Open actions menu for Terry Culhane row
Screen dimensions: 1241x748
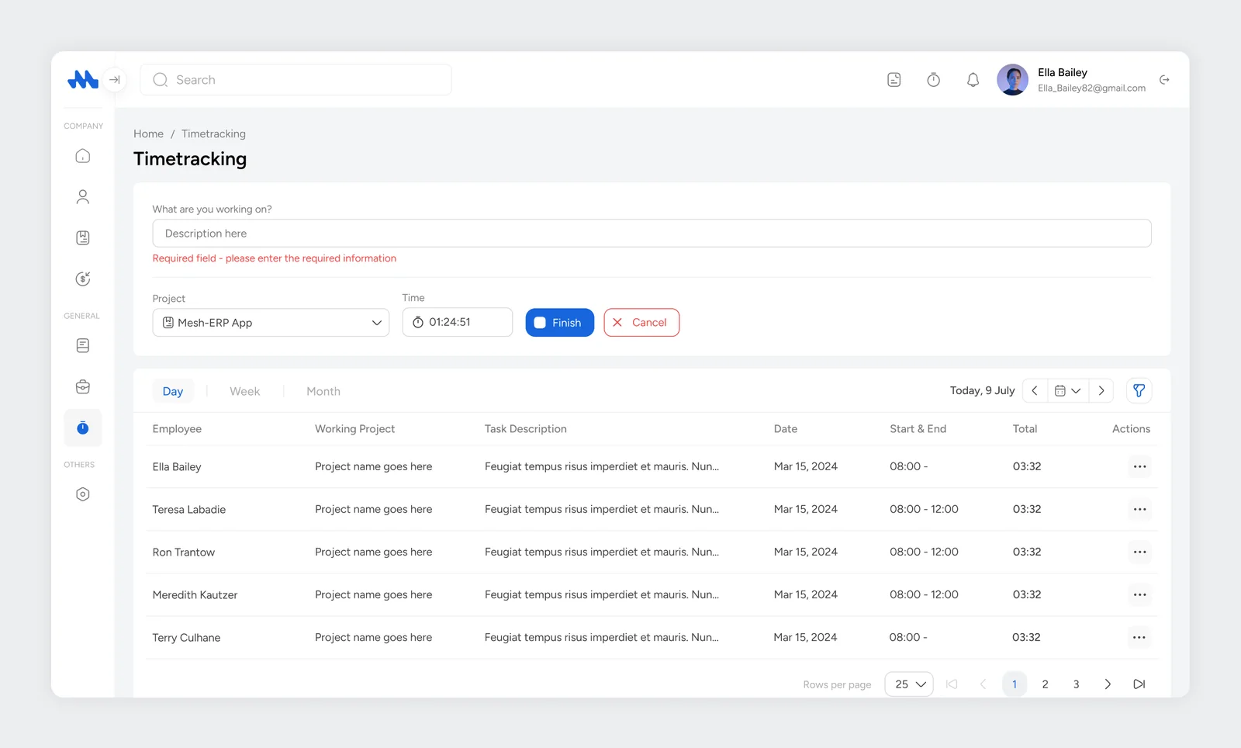1139,637
